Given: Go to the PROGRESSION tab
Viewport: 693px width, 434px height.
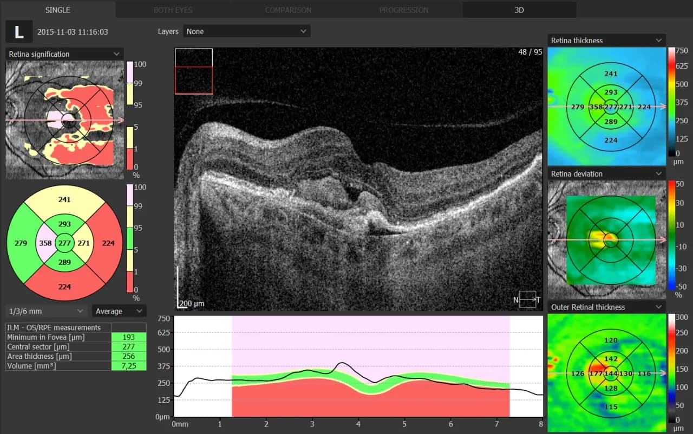Looking at the screenshot, I should [x=403, y=10].
